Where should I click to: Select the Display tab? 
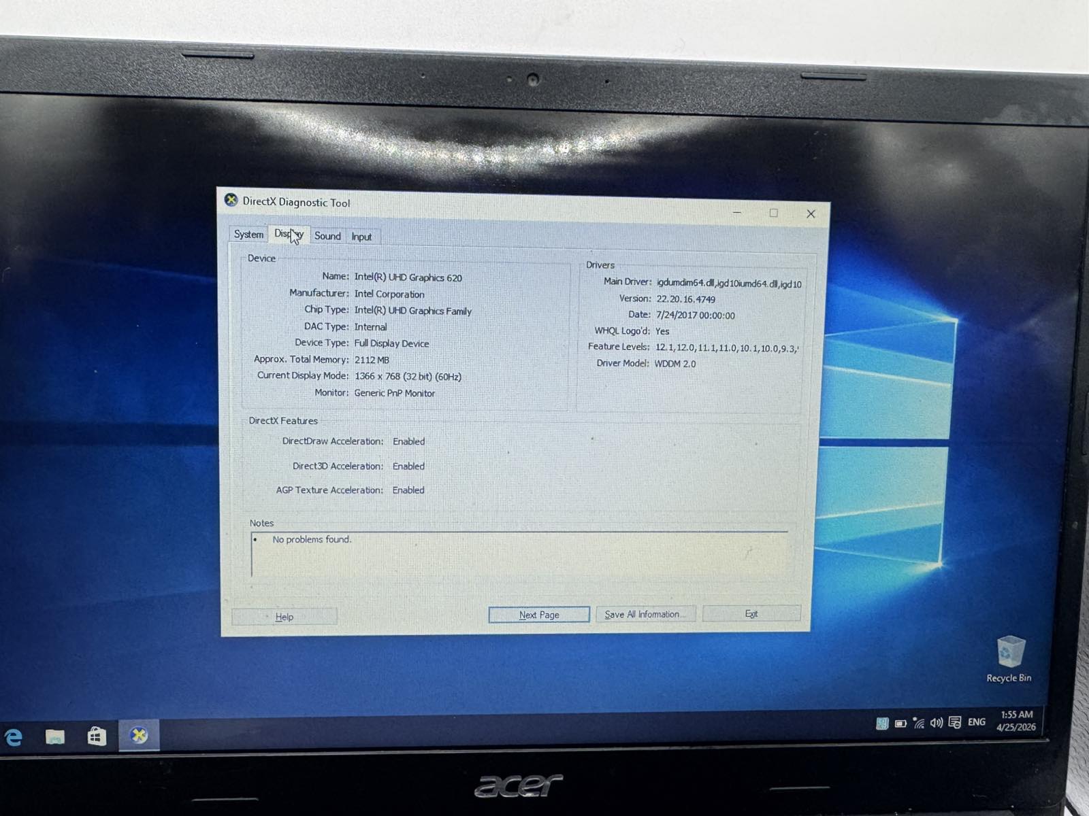pos(289,235)
